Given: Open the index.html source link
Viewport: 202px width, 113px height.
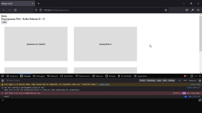Looking at the screenshot, I should pos(195,84).
